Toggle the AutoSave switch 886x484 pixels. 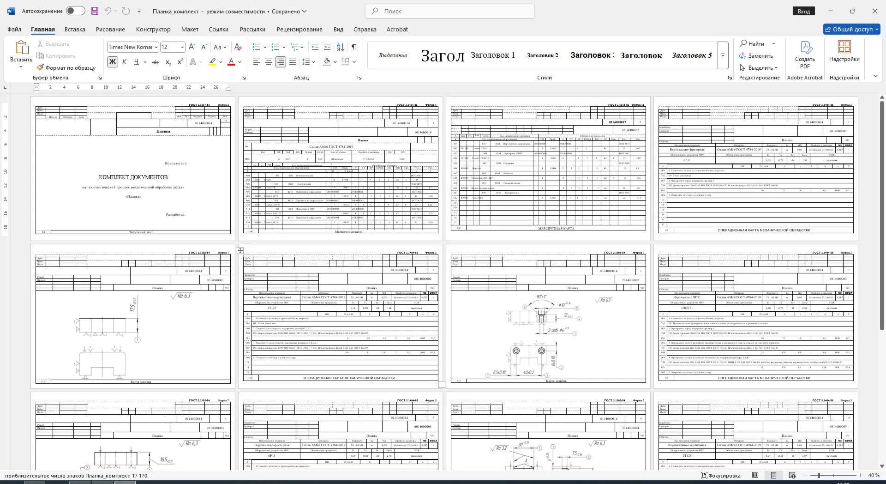[76, 11]
